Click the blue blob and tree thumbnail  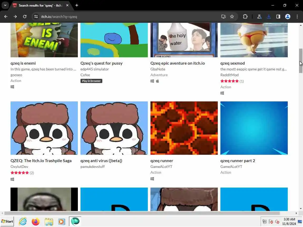(x=114, y=40)
